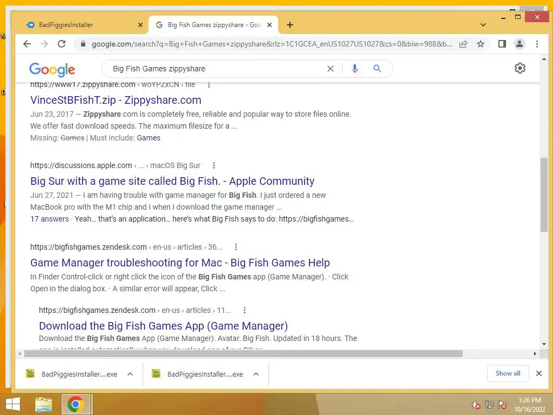Viewport: 553px width, 415px height.
Task: Click the browser forward arrow
Action: pos(44,44)
